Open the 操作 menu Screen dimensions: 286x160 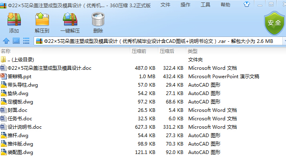(x=185, y=4)
